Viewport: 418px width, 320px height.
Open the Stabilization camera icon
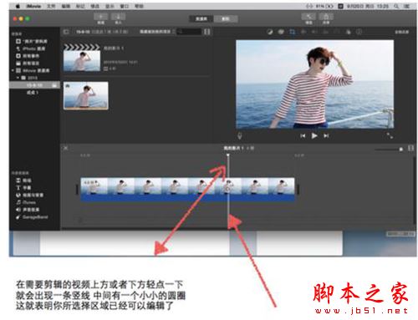(303, 32)
